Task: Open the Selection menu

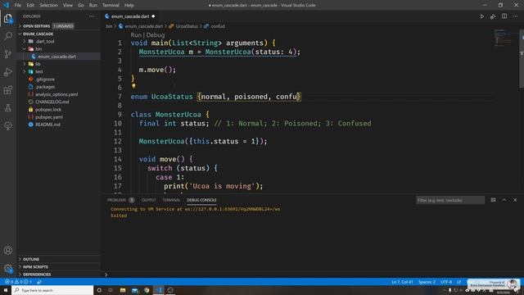Action: [x=48, y=5]
